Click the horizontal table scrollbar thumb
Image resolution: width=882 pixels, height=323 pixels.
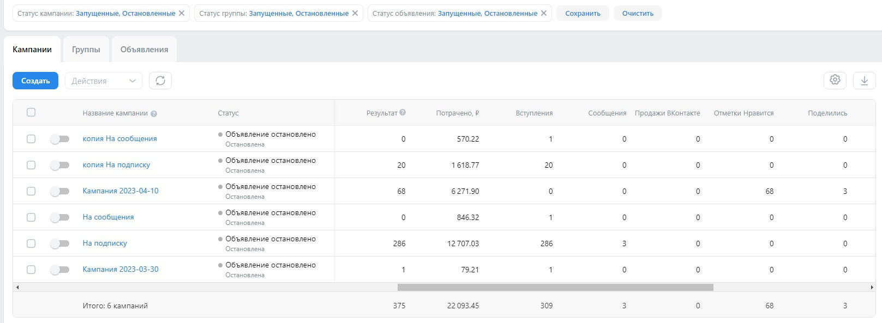pyautogui.click(x=555, y=287)
